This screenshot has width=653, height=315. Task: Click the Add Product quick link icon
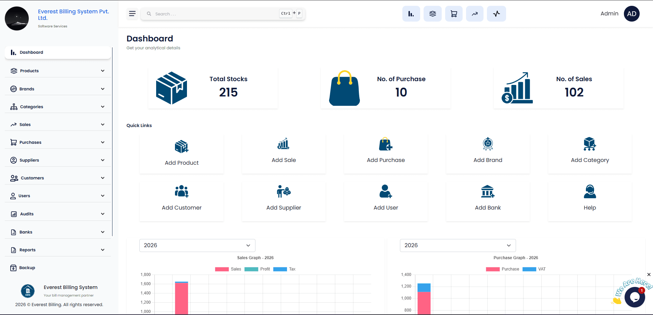point(181,147)
